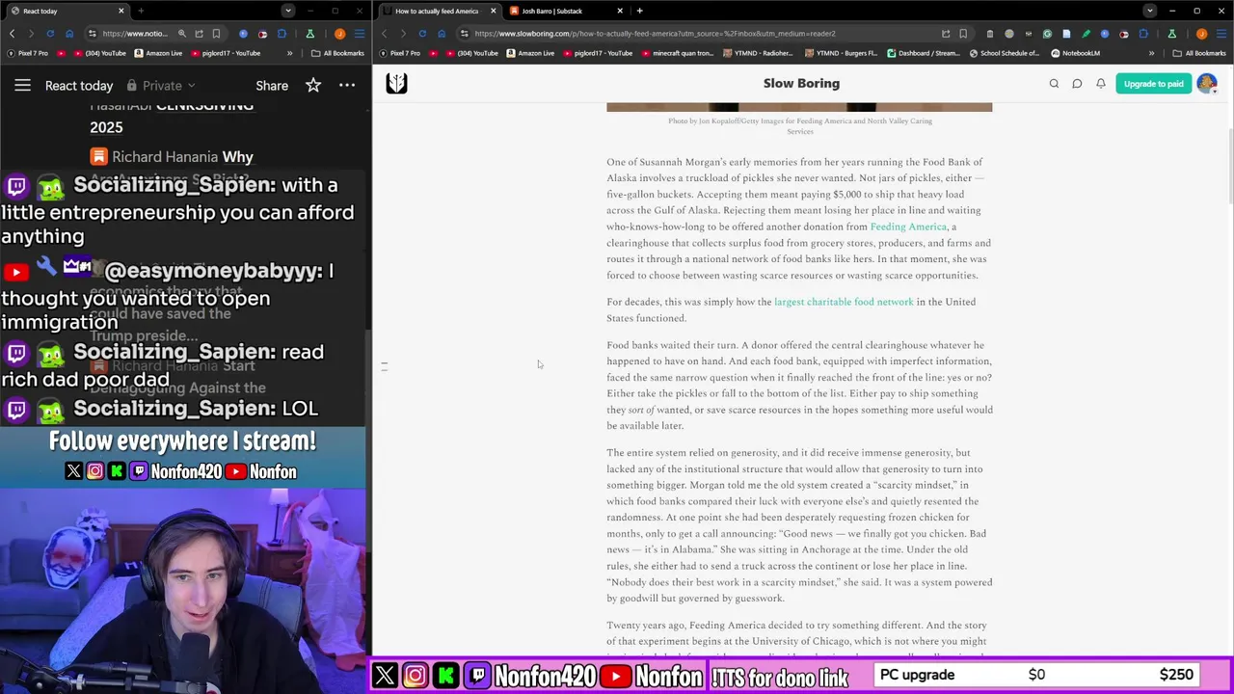The width and height of the screenshot is (1234, 694).
Task: Open piglord17 - YouTube bookmark in Notion window
Action: (x=226, y=53)
